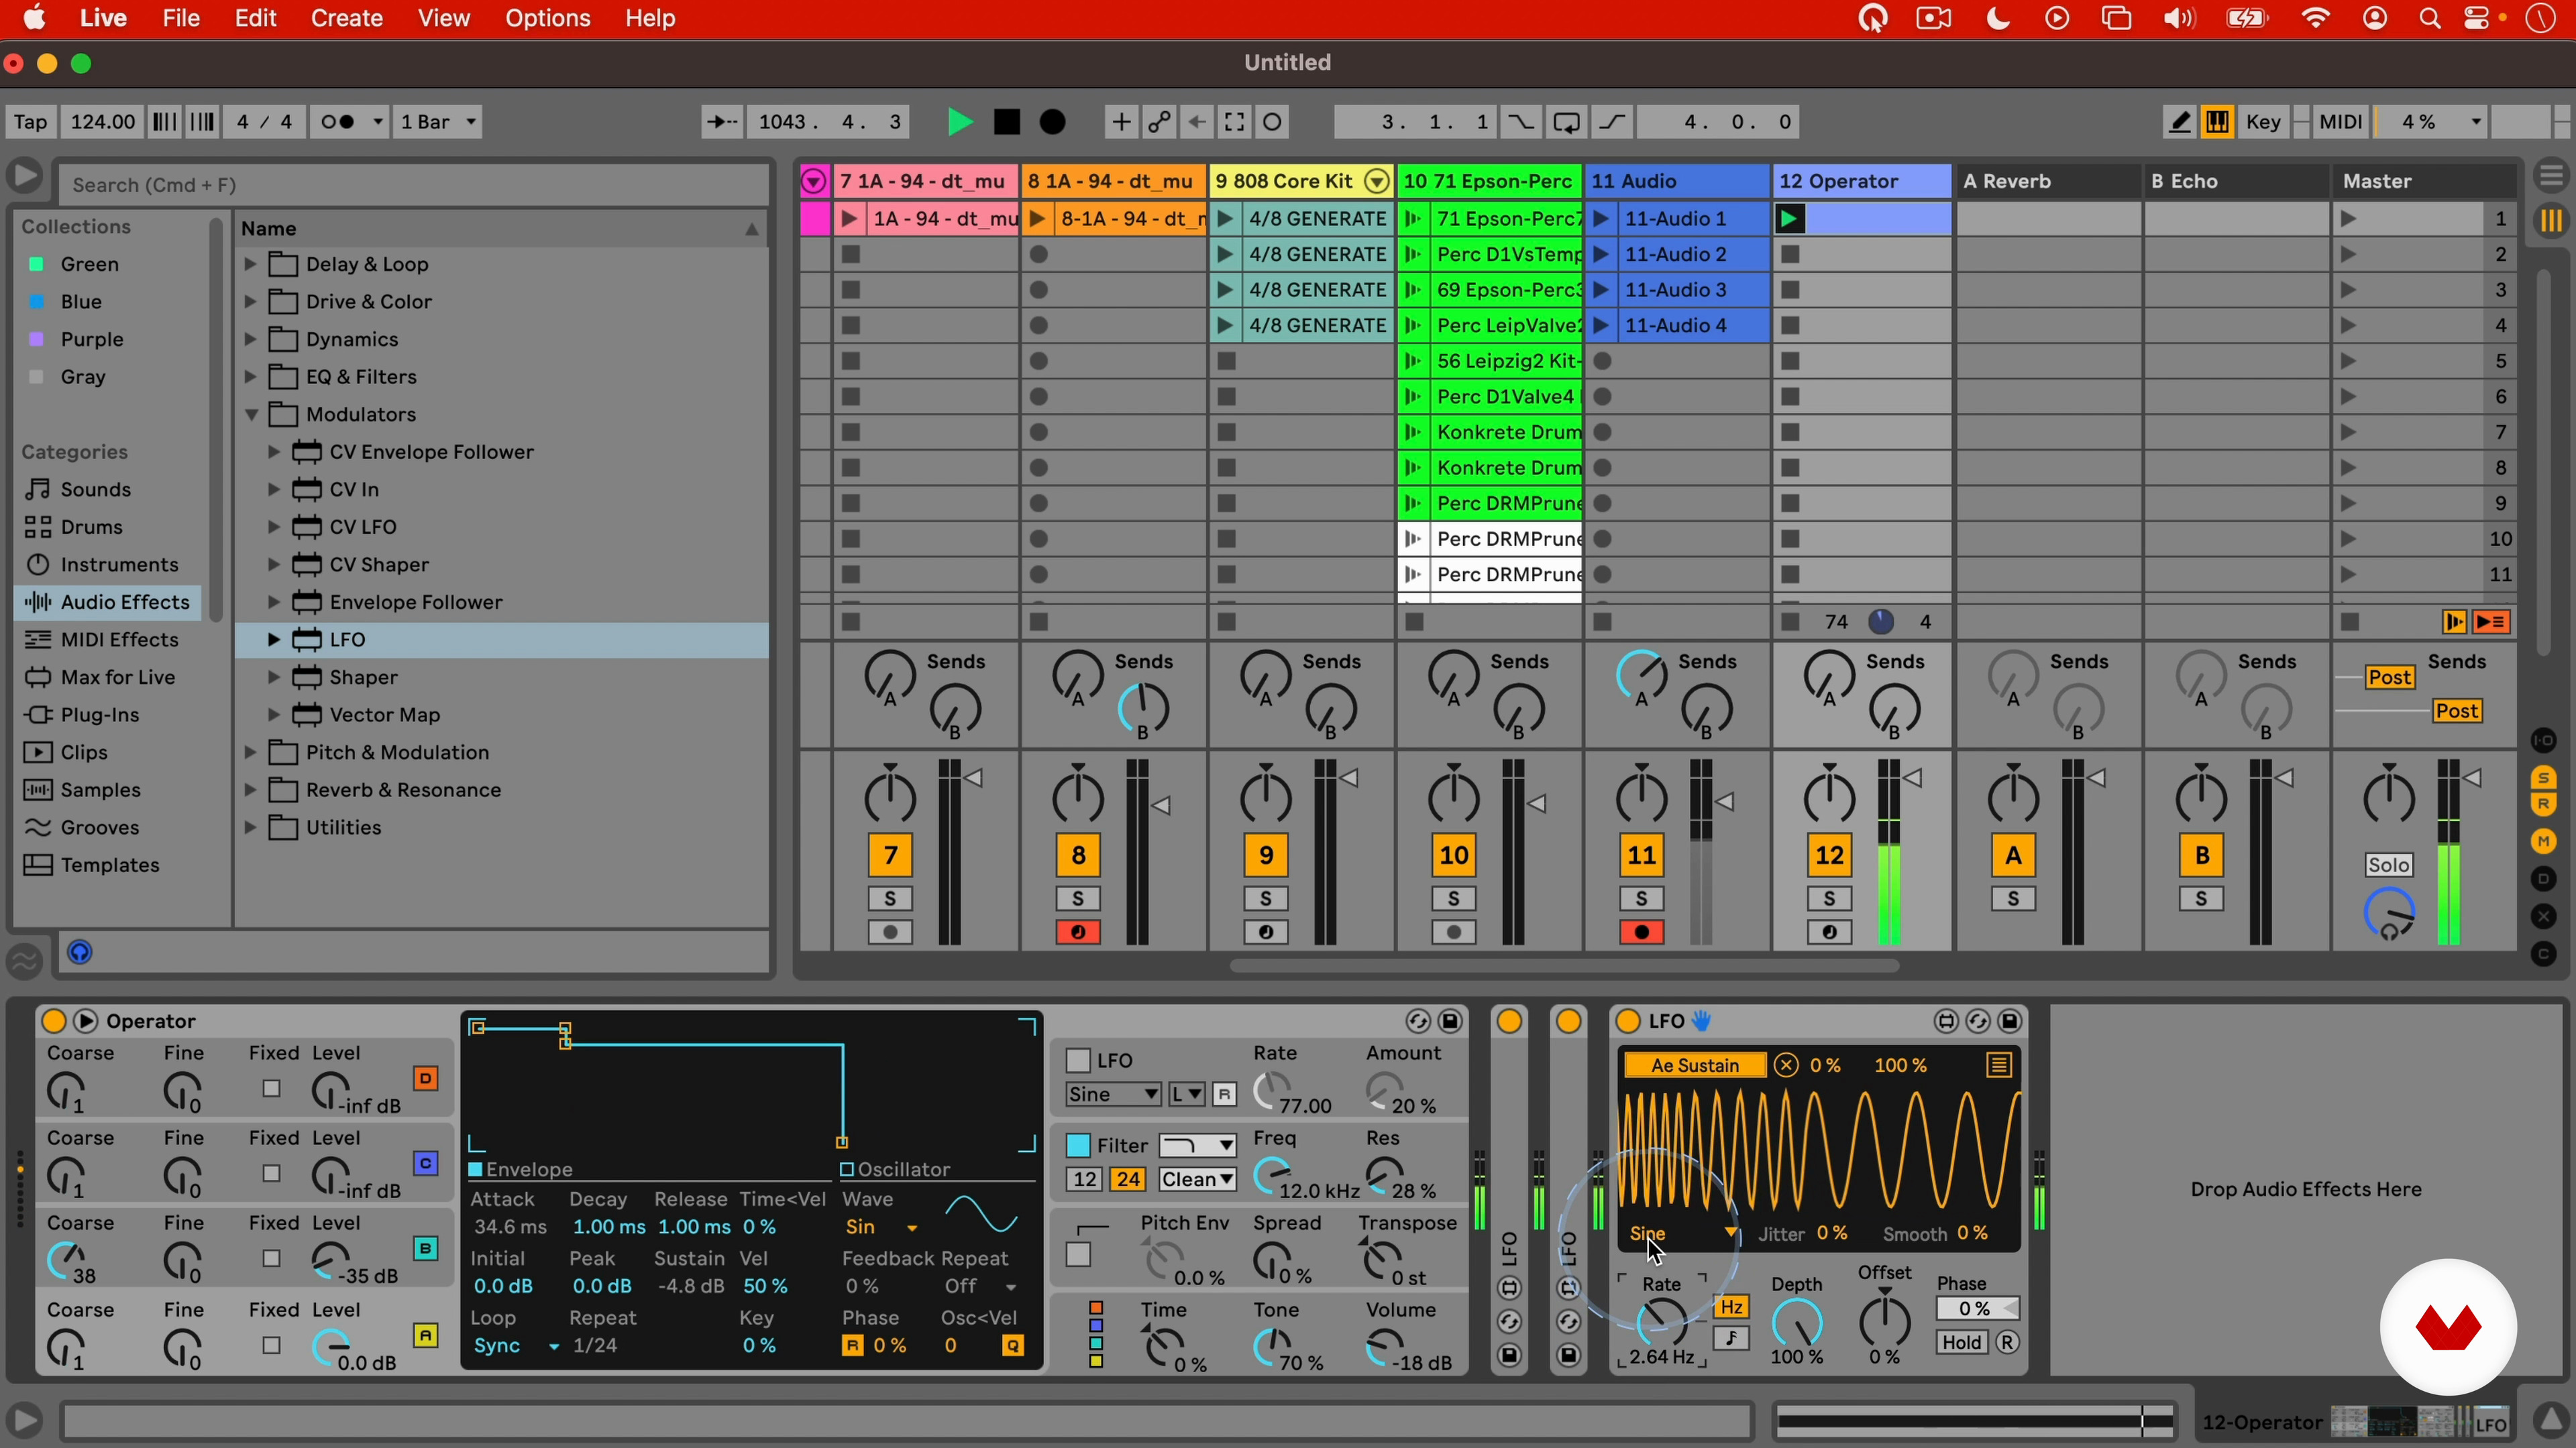Viewport: 2576px width, 1448px height.
Task: Select MIDI Effects category
Action: (x=119, y=640)
